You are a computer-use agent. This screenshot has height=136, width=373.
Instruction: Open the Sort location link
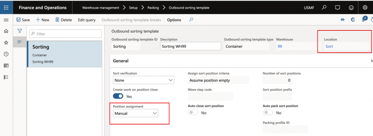coord(329,46)
